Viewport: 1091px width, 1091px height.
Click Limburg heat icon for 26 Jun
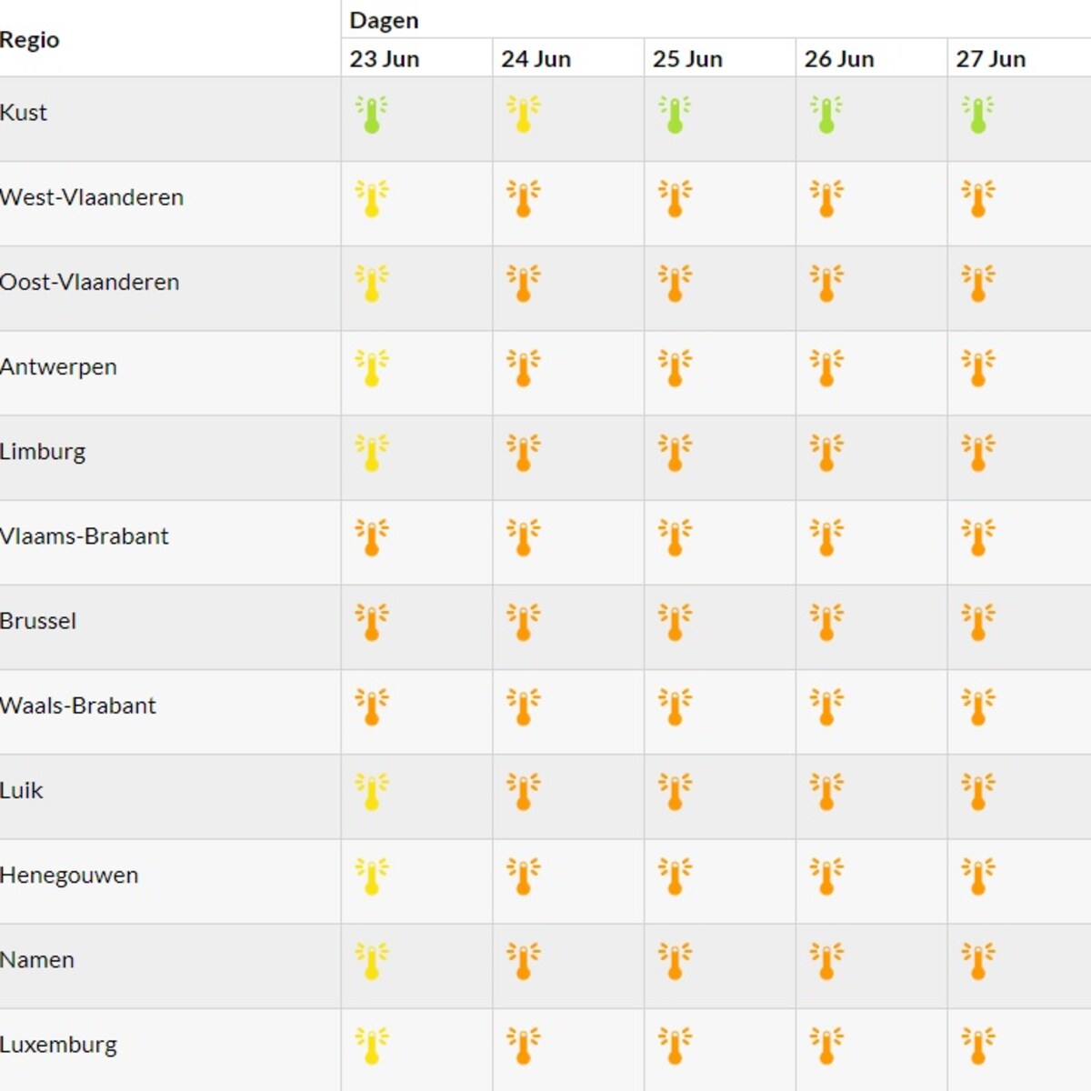point(826,453)
